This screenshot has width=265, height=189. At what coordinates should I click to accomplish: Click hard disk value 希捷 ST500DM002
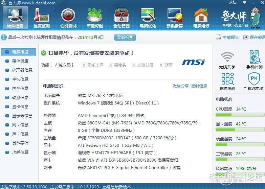[x=127, y=138]
